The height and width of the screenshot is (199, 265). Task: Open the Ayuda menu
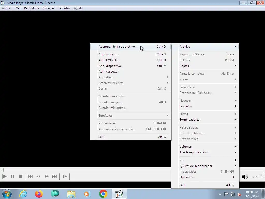pyautogui.click(x=78, y=8)
